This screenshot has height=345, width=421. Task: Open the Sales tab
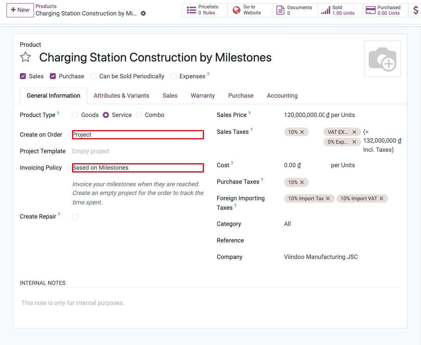(x=170, y=96)
